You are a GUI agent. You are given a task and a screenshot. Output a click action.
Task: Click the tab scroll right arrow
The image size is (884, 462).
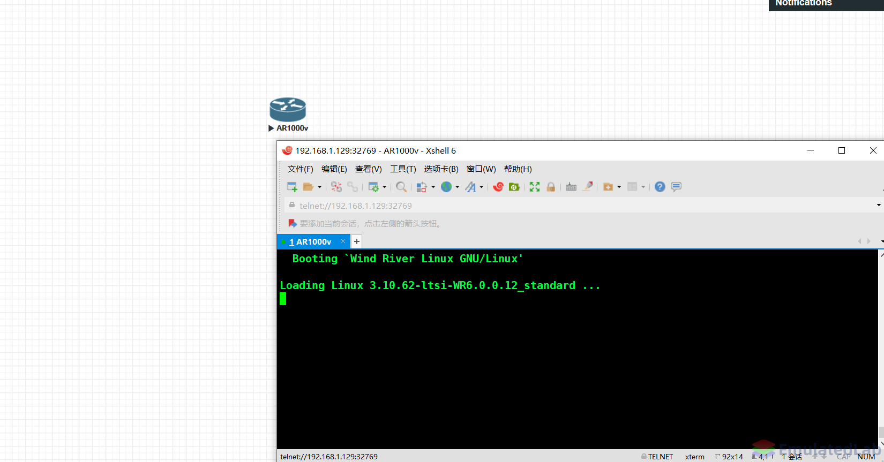coord(869,241)
